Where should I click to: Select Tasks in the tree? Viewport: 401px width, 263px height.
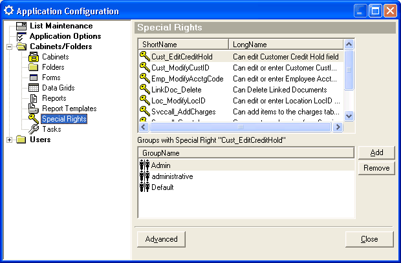click(x=51, y=129)
